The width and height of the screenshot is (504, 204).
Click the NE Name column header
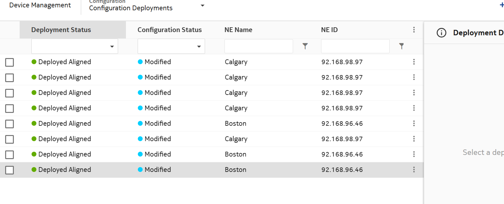[238, 30]
